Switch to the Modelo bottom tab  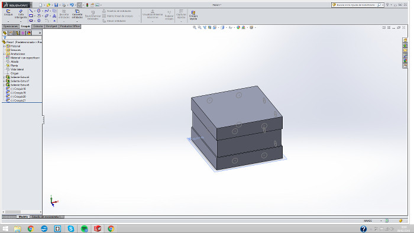coord(23,217)
